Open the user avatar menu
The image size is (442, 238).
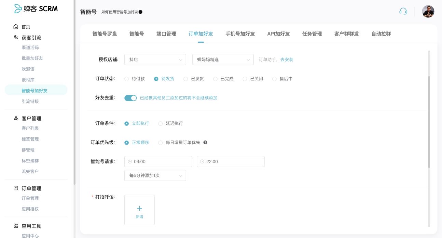pos(428,12)
